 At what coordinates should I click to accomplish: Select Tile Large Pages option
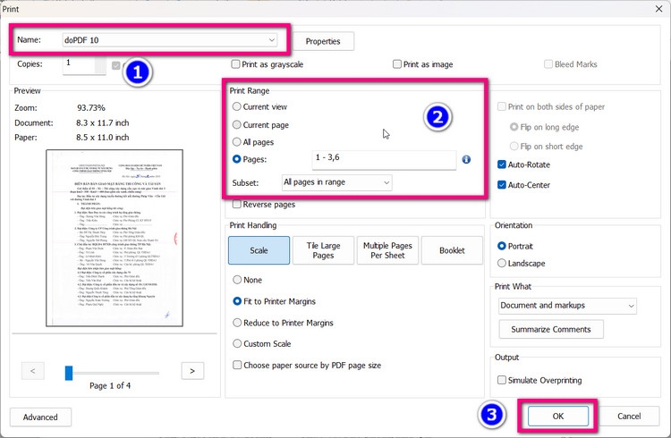tap(323, 250)
